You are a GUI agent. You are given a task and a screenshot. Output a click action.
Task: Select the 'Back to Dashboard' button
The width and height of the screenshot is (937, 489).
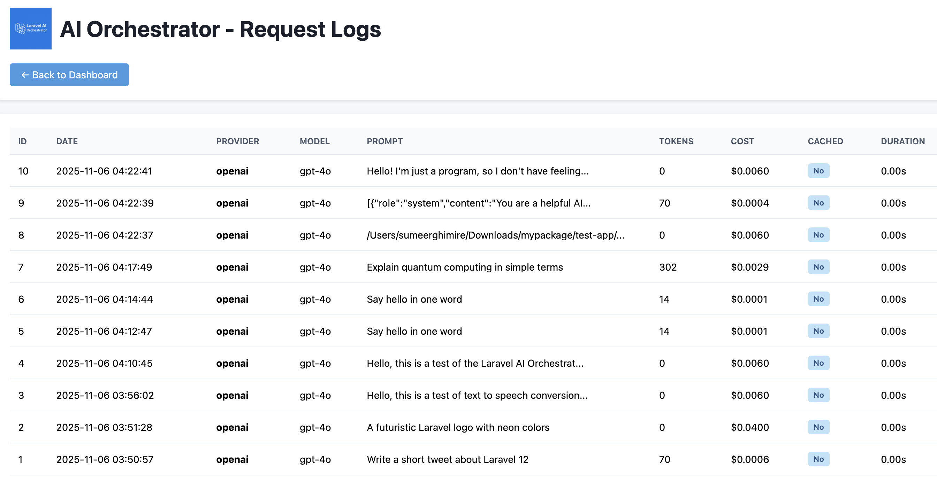coord(69,75)
